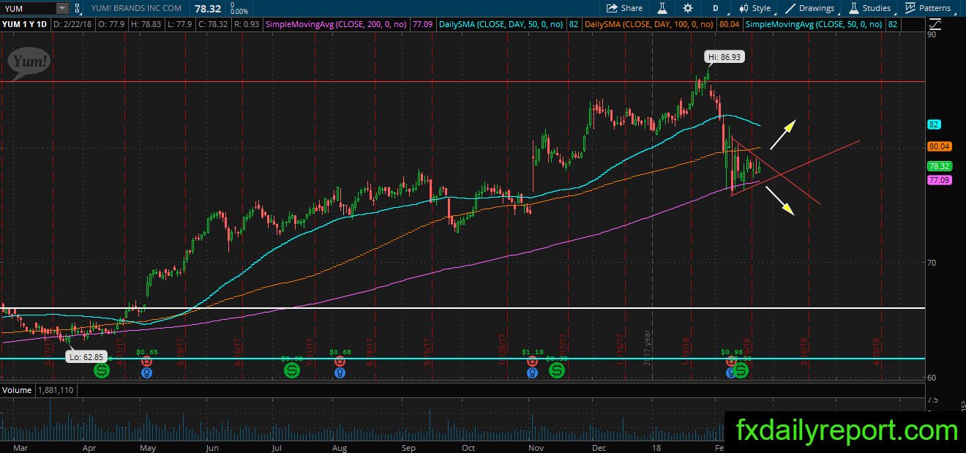Click the Volume study label
The height and width of the screenshot is (453, 966).
click(16, 390)
